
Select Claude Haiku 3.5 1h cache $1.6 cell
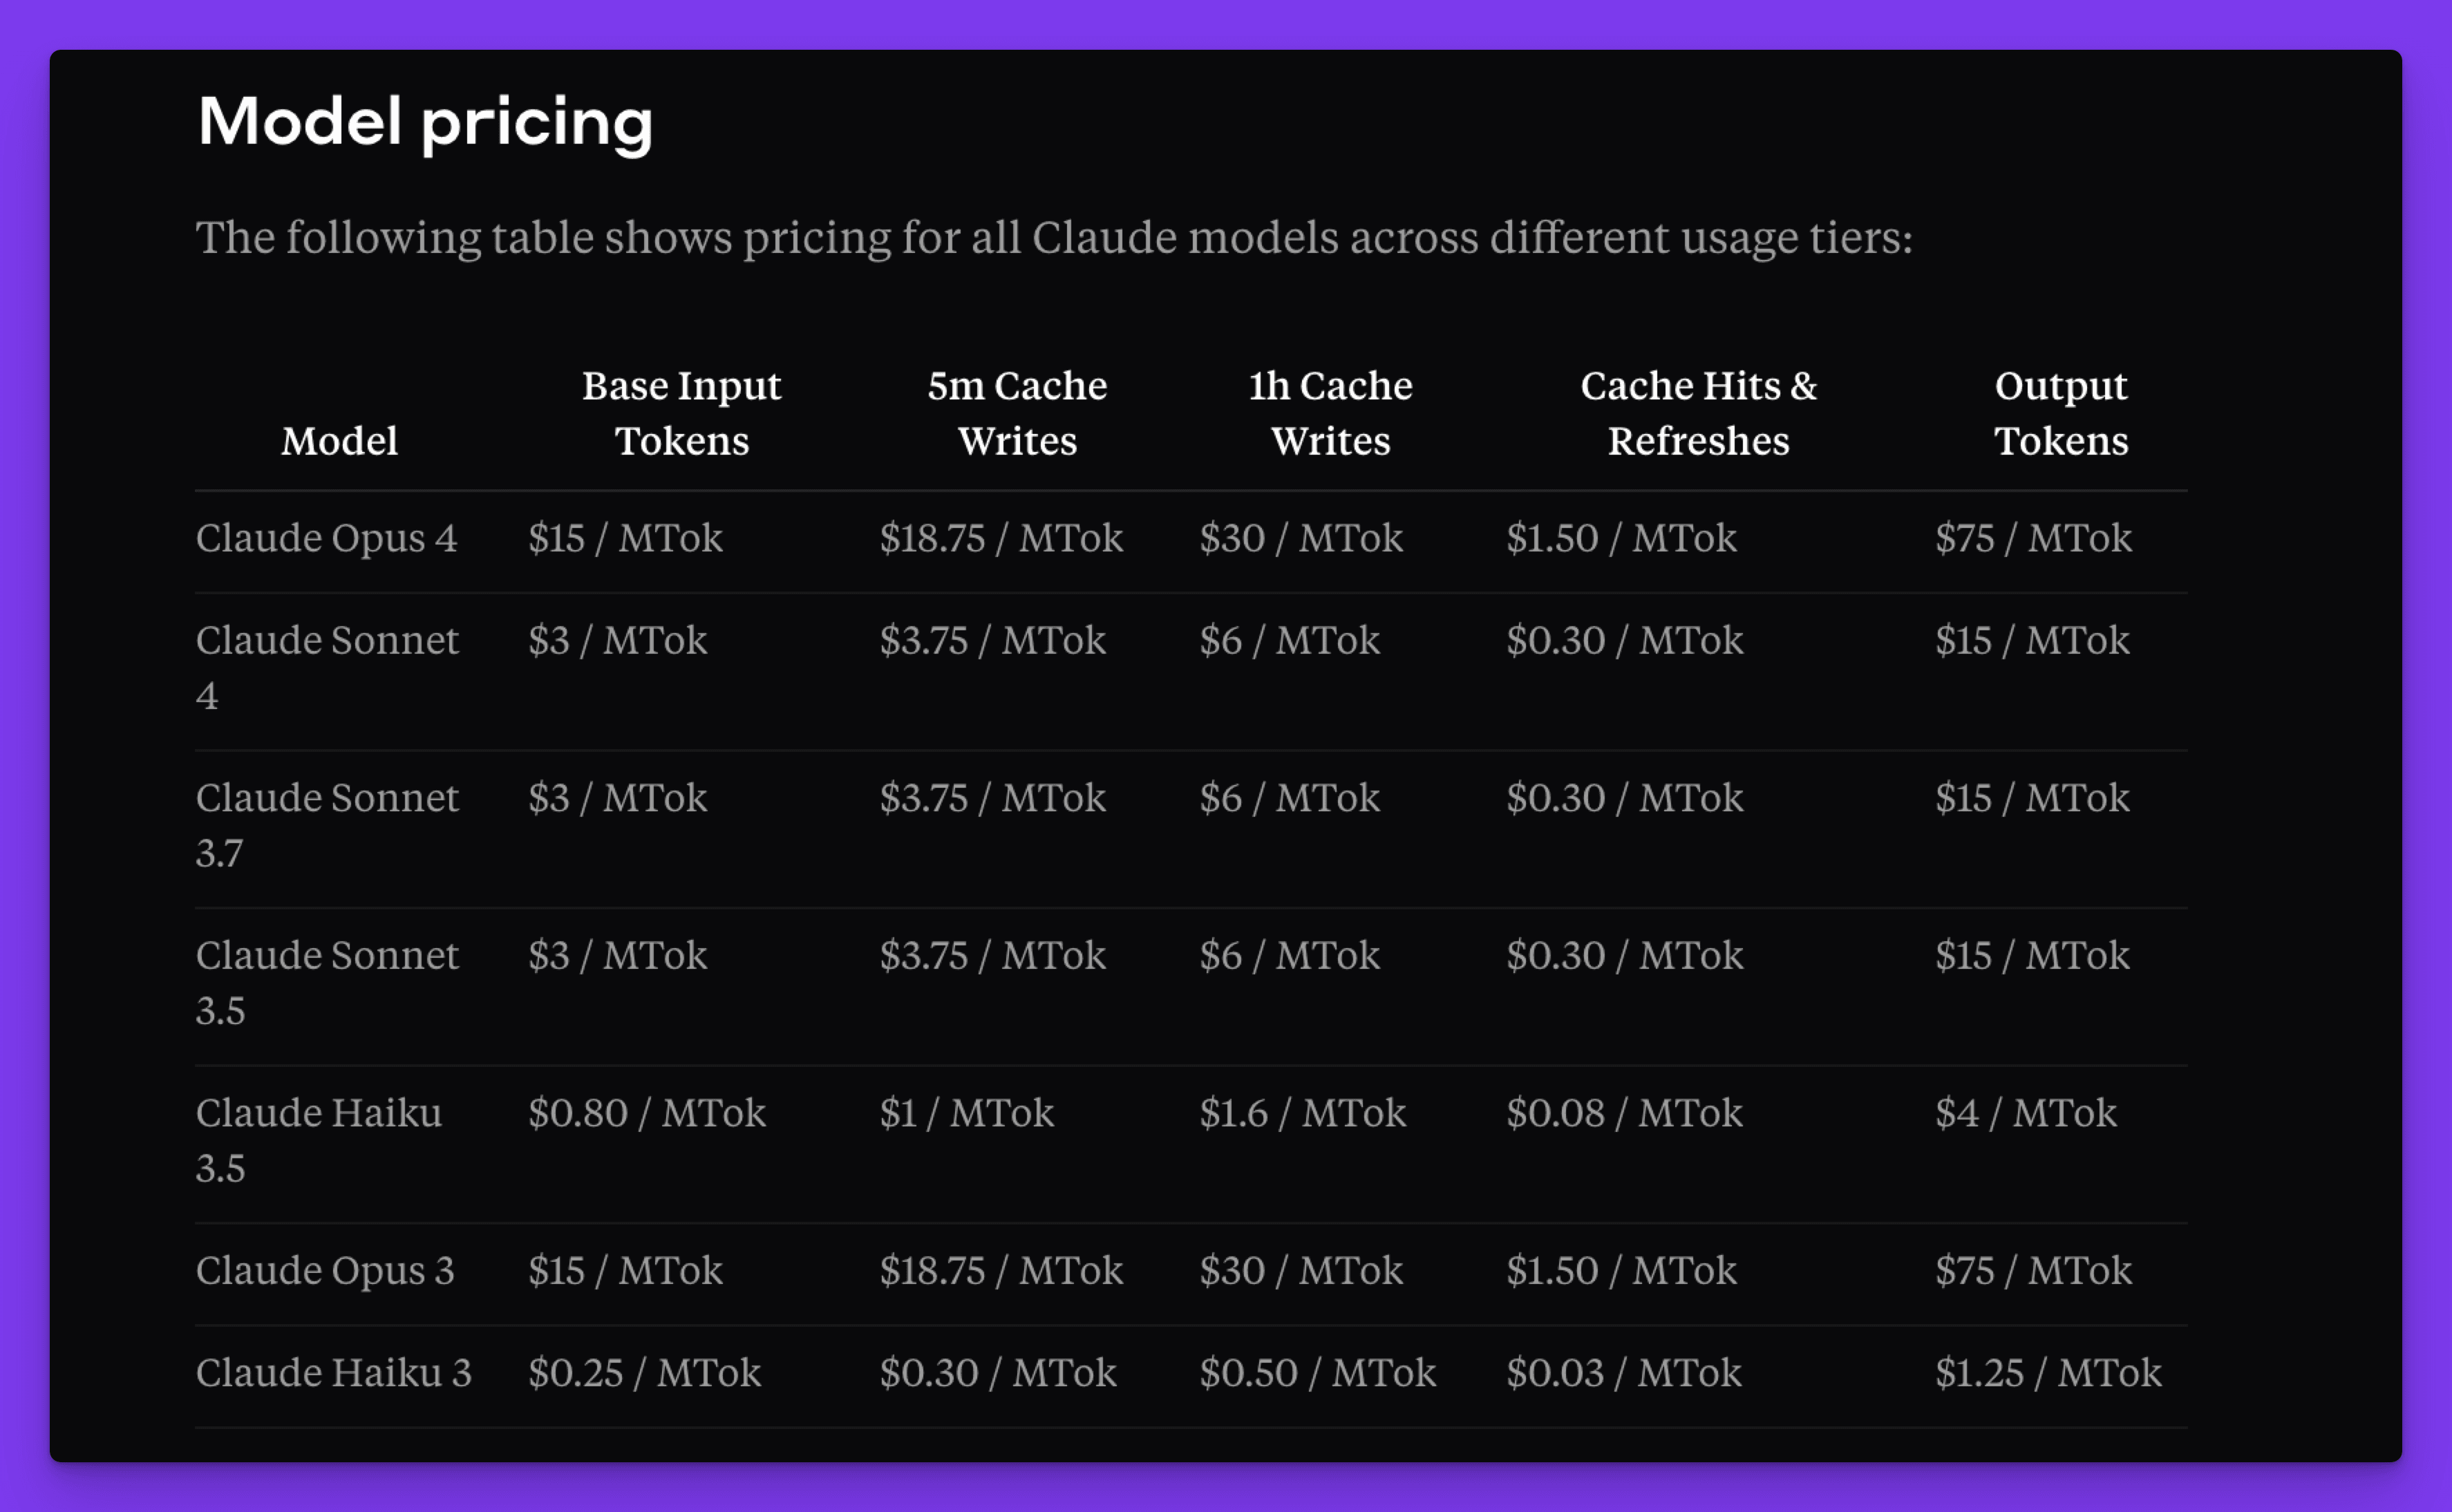1303,1113
